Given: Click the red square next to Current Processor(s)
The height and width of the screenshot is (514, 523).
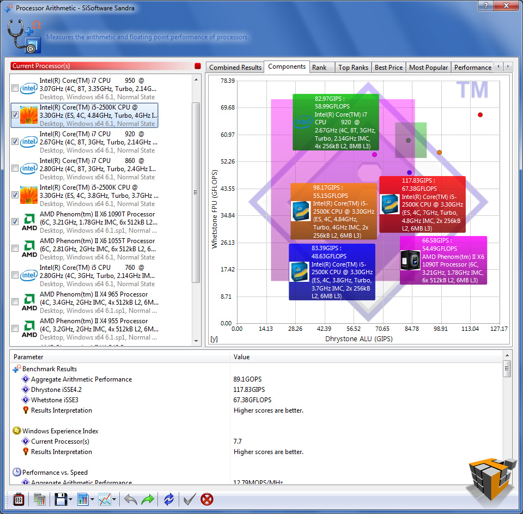Looking at the screenshot, I should (x=197, y=66).
